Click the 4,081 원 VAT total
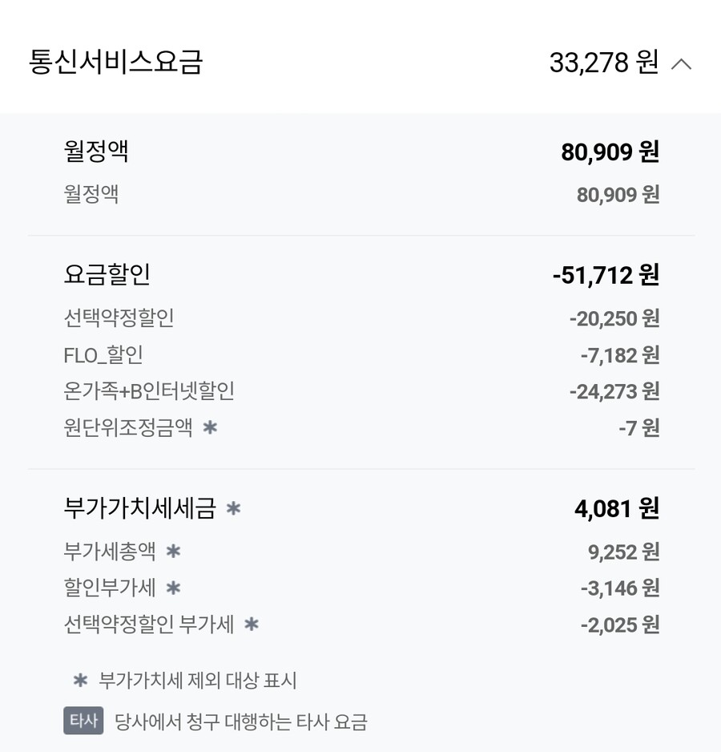 coord(616,508)
